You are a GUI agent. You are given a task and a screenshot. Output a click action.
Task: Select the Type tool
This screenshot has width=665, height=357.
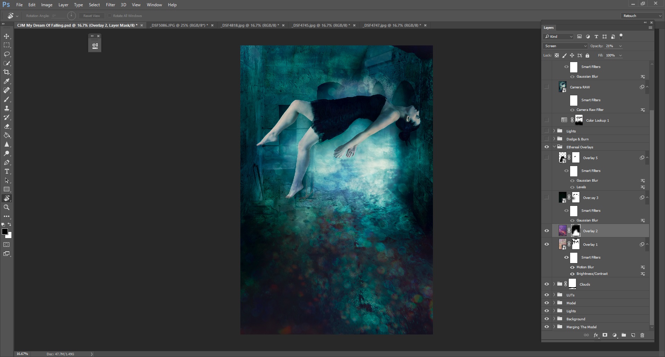(x=7, y=171)
